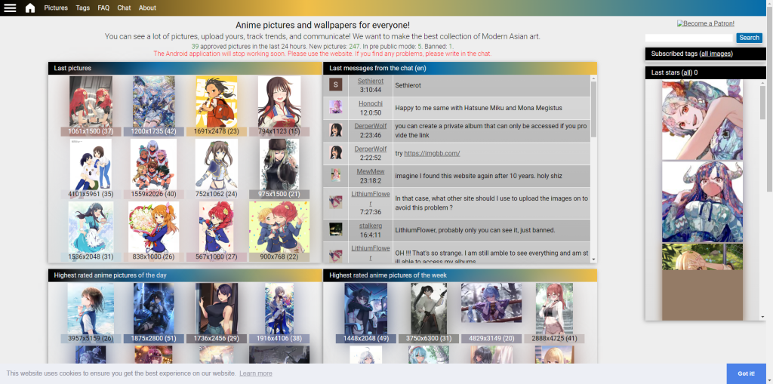Open the all images link in Subscribed tags
Viewport: 773px width, 384px height.
pyautogui.click(x=716, y=54)
